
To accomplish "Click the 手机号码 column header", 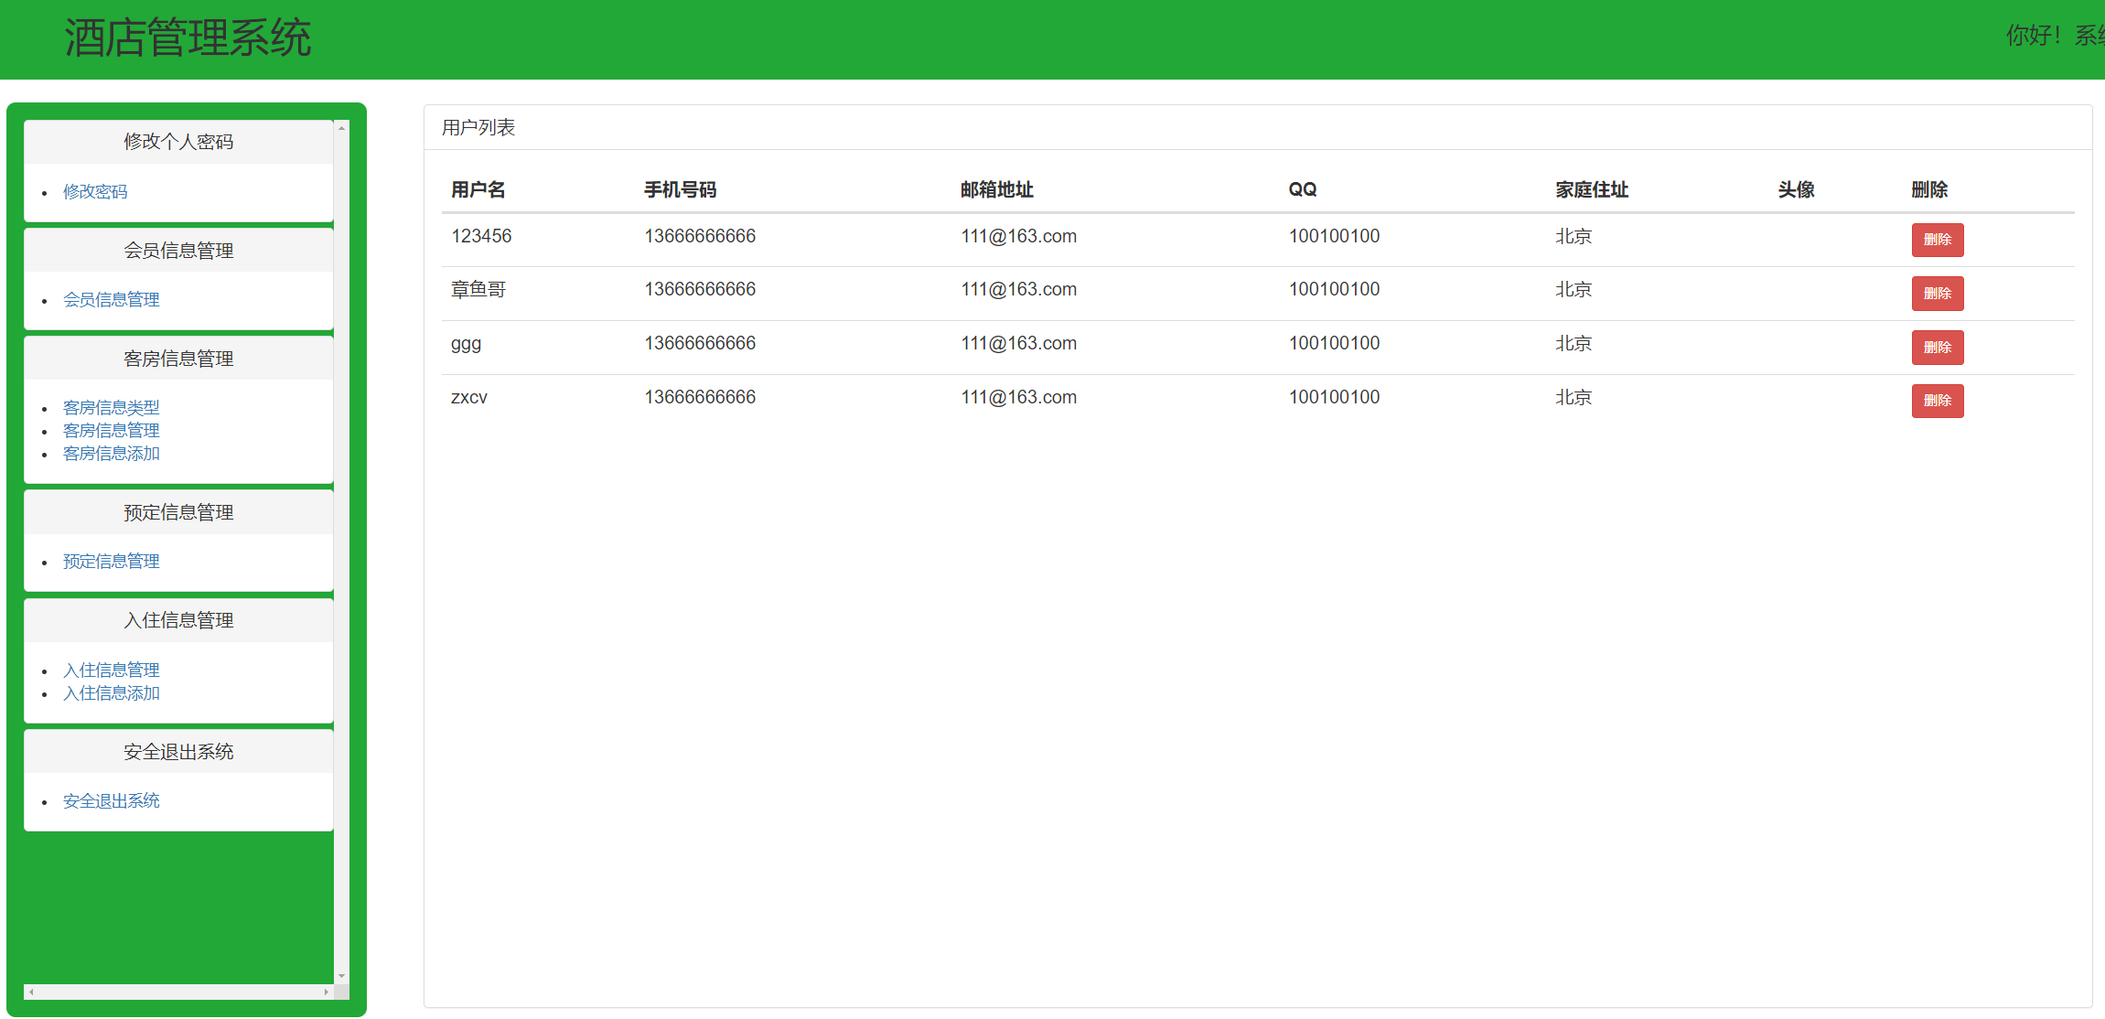I will point(681,189).
